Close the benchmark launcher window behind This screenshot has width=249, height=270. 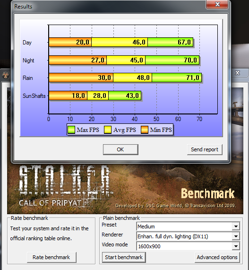[x=238, y=73]
